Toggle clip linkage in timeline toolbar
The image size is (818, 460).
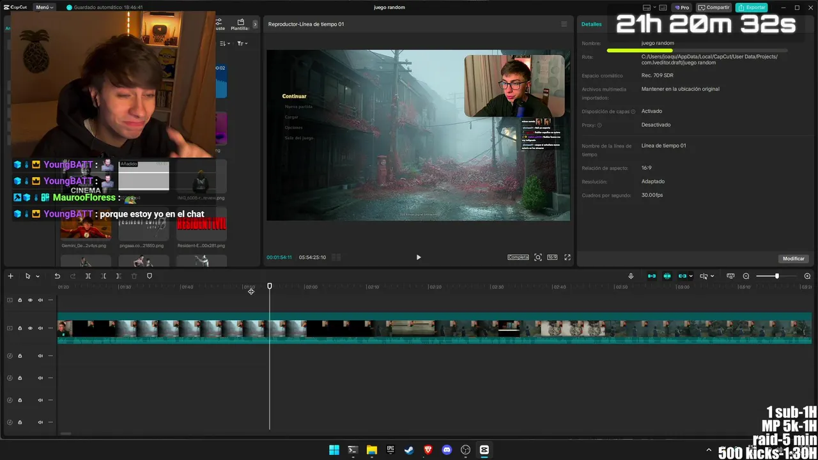point(682,276)
